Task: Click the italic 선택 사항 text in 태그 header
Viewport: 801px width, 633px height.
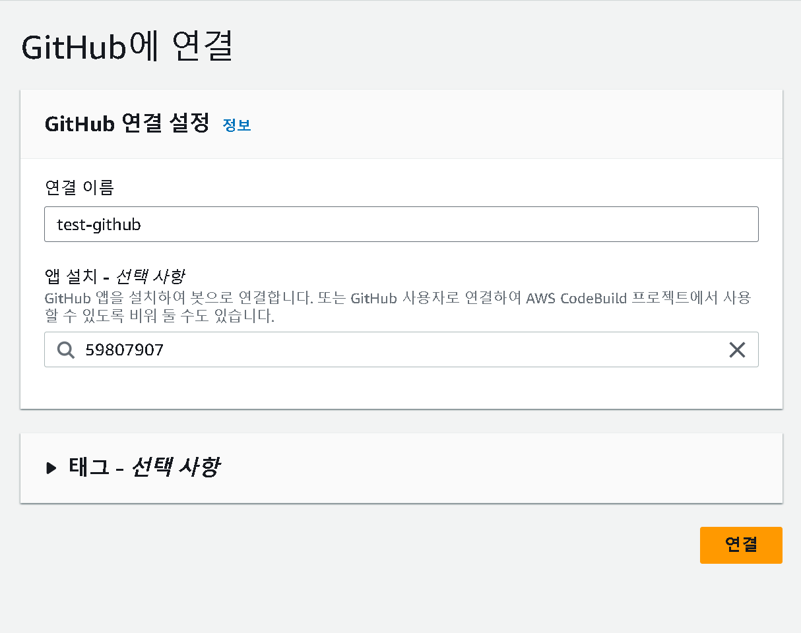Action: click(x=176, y=467)
